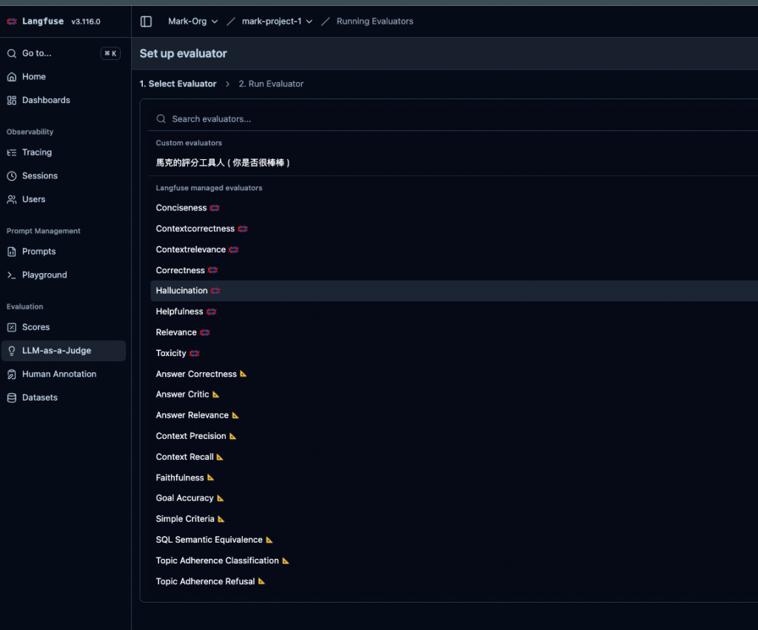
Task: Go to Tracing in the sidebar
Action: pyautogui.click(x=64, y=153)
